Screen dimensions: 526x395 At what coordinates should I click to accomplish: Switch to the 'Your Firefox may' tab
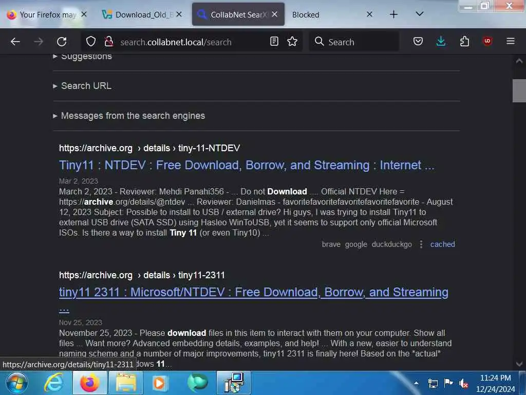(43, 15)
